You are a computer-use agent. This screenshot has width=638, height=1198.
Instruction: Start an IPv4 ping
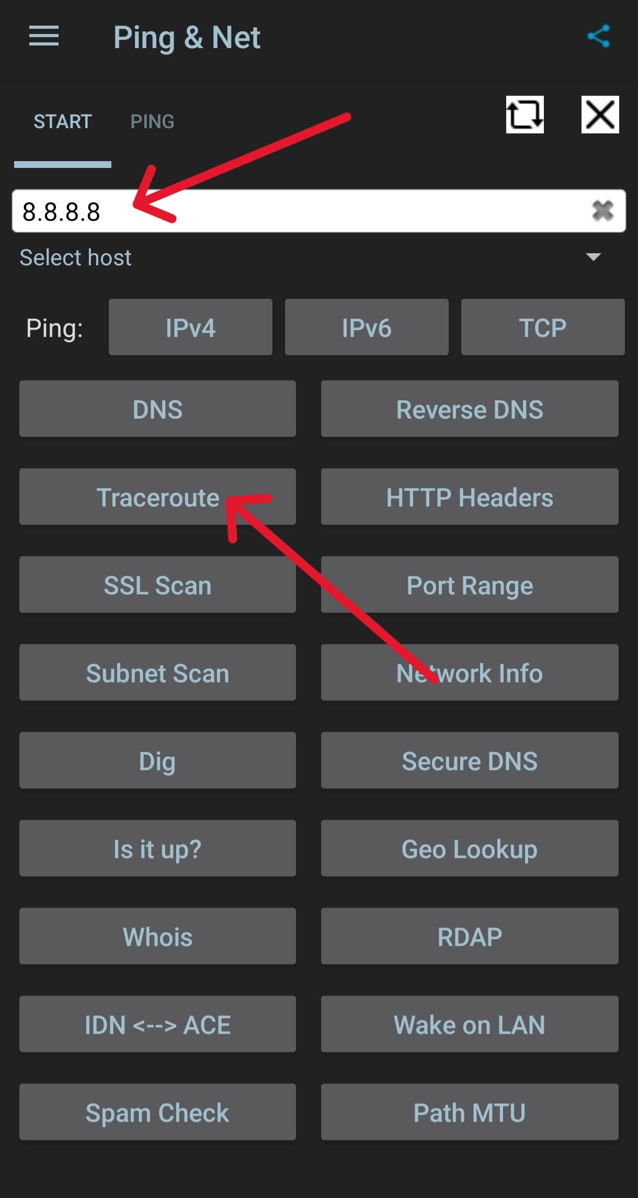[190, 327]
